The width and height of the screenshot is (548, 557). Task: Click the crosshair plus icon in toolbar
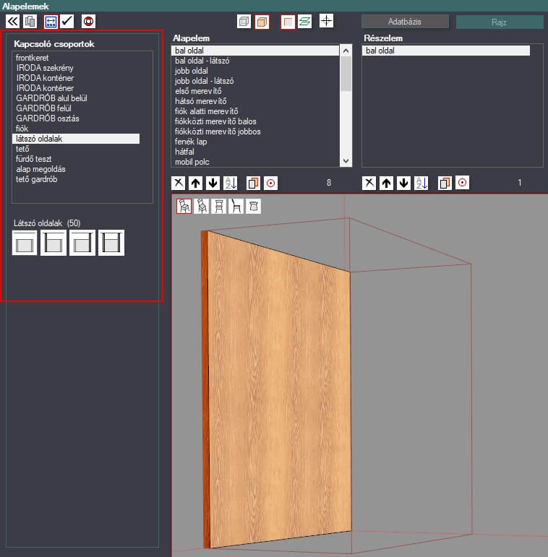(x=327, y=21)
